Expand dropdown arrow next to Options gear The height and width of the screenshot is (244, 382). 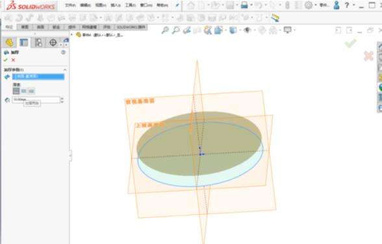tap(316, 5)
